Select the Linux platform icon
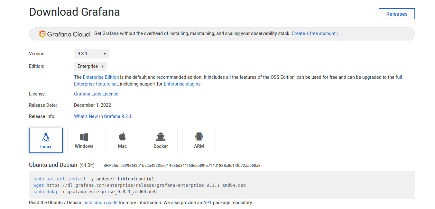Image resolution: width=435 pixels, height=209 pixels. click(x=46, y=140)
